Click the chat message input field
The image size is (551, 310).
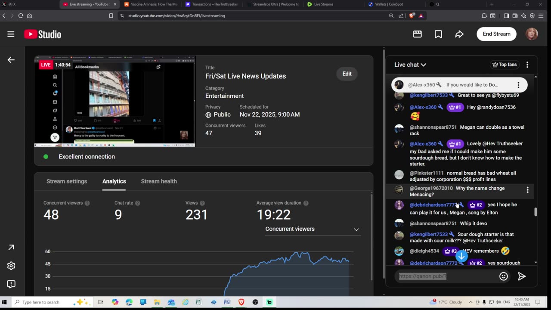(x=446, y=276)
